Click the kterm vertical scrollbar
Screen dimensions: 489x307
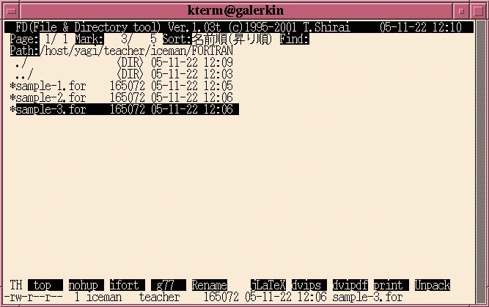(481, 162)
